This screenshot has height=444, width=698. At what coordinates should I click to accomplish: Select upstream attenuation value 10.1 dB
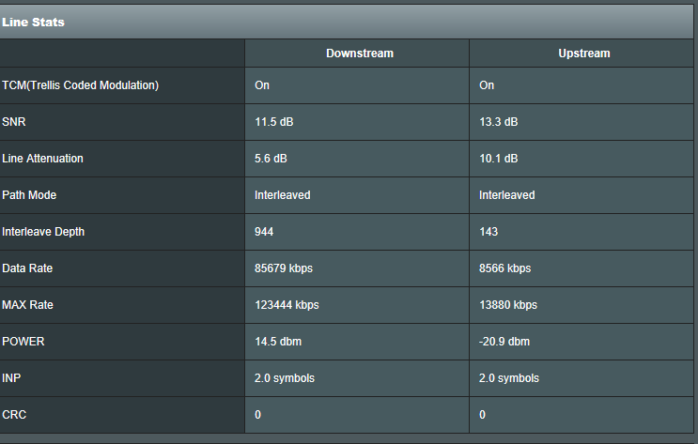[499, 159]
